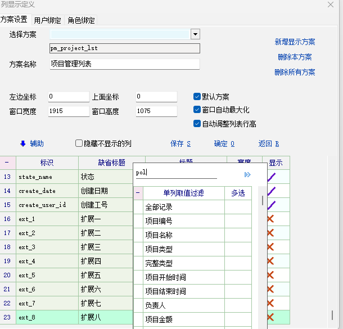Screen dimensions: 343x329
Task: Click the blue down arrow beside 辅助
Action: [x=22, y=144]
